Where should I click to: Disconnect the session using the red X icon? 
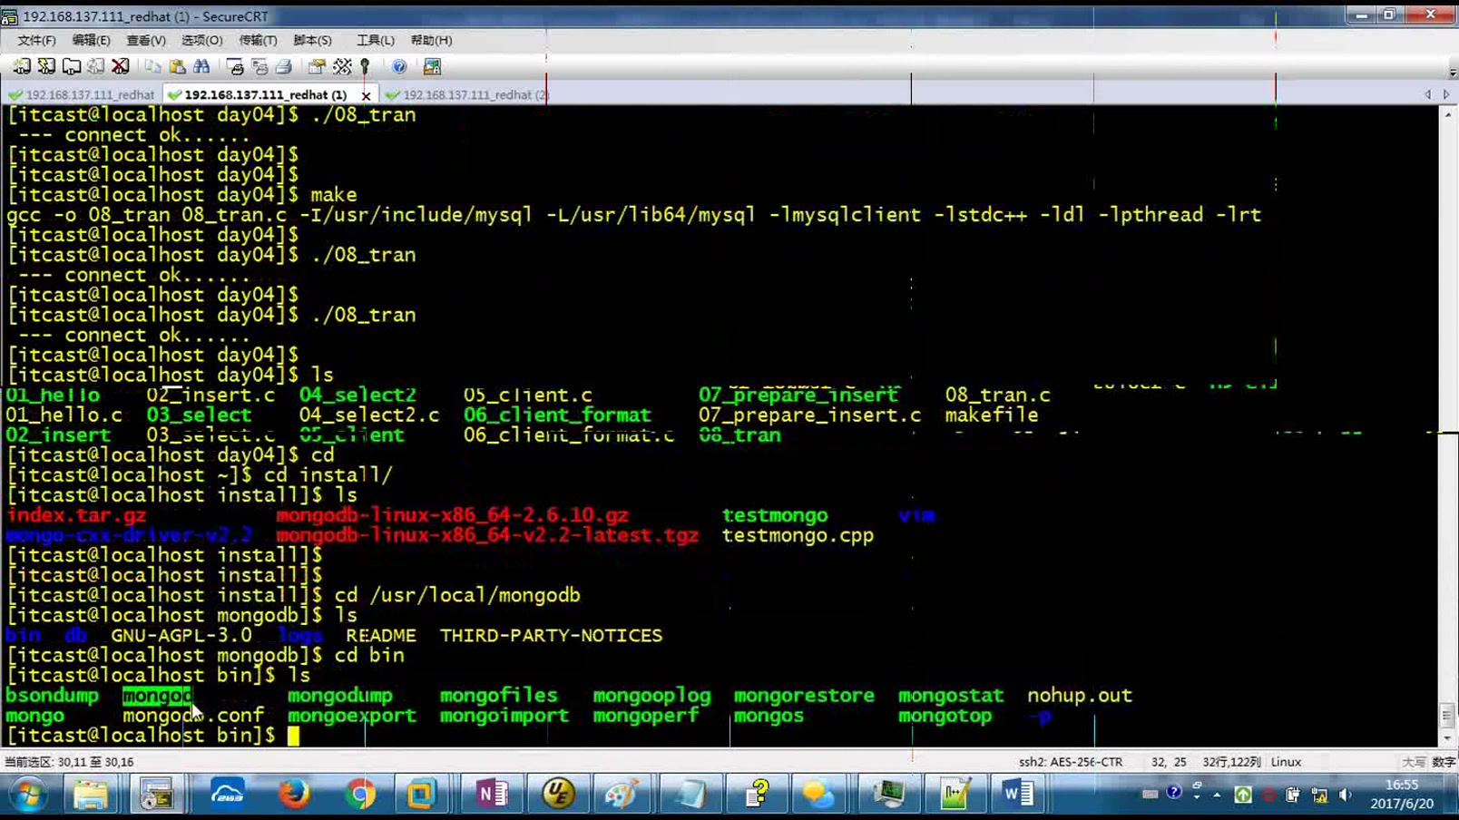(119, 65)
